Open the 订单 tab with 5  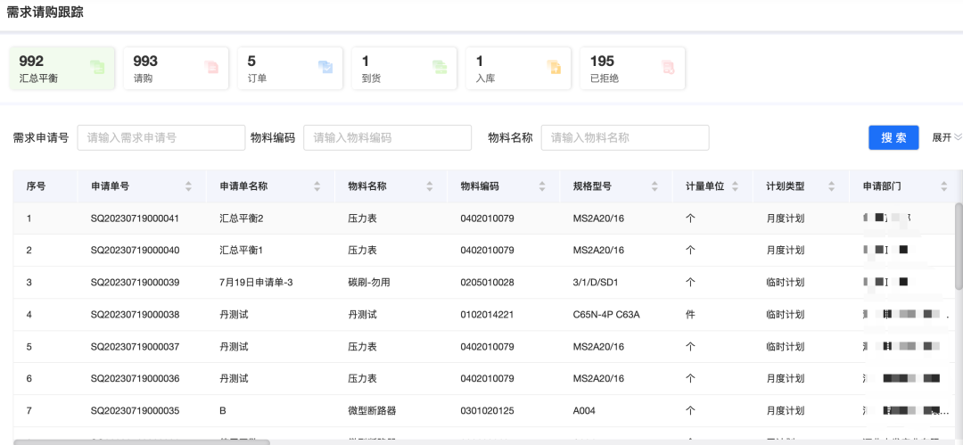291,69
